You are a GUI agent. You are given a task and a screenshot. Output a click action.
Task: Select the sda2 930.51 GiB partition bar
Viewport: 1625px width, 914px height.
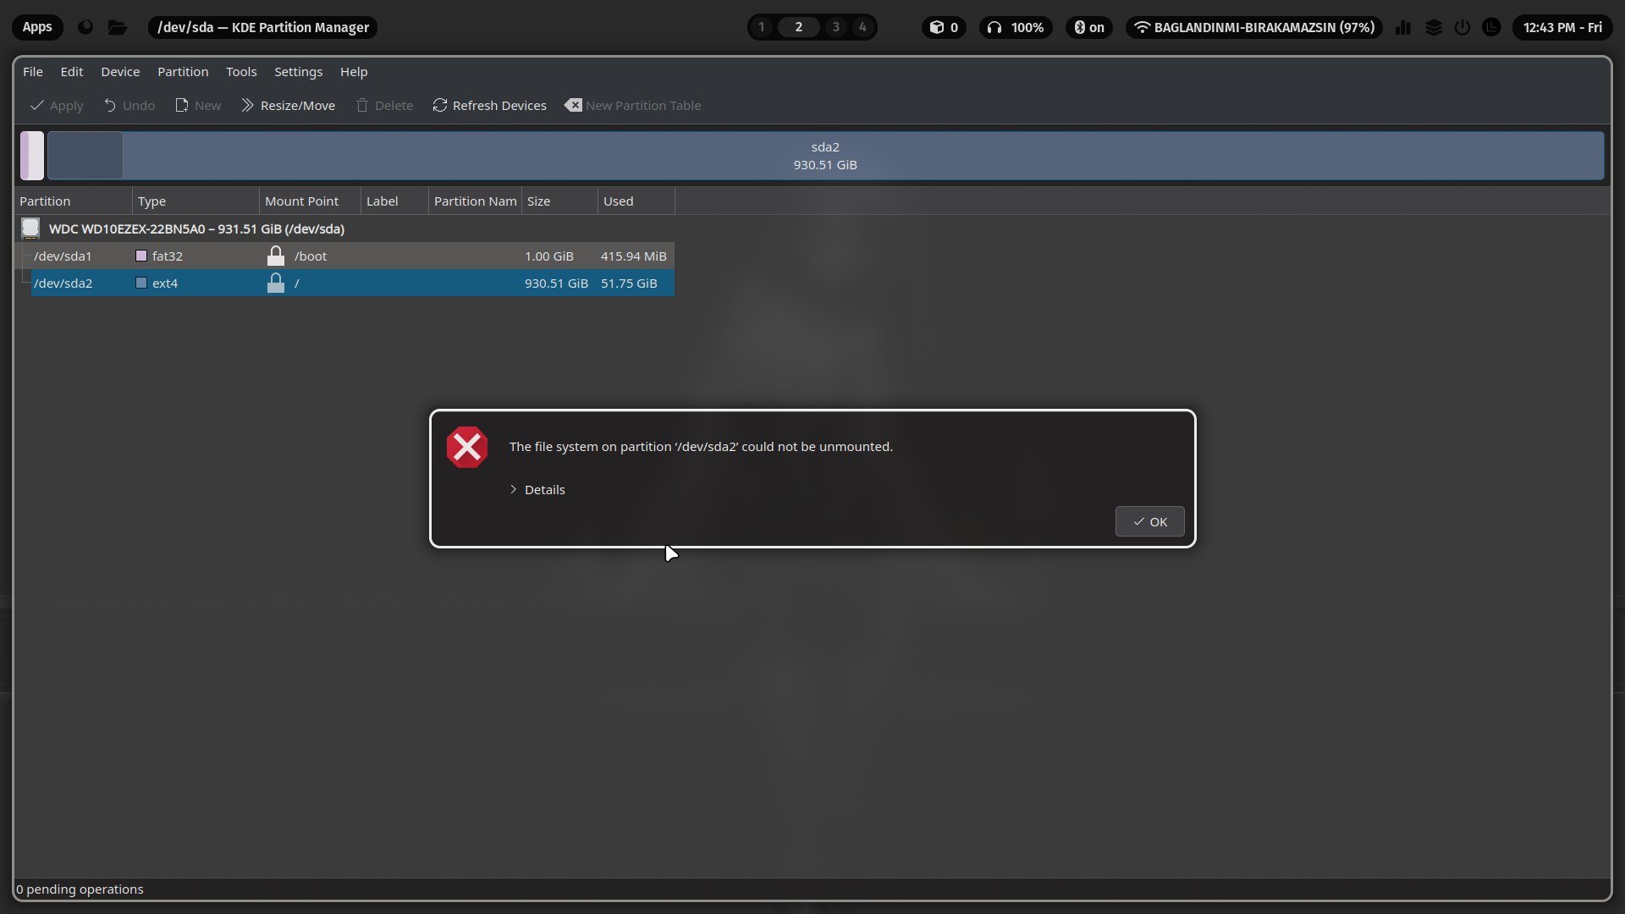click(x=825, y=156)
